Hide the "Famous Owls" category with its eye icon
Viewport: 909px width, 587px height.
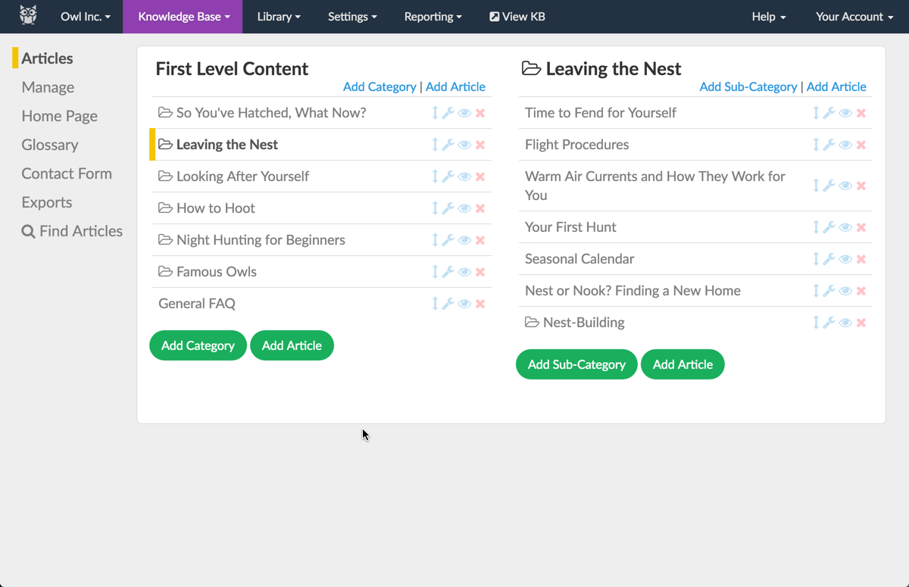[x=464, y=271]
